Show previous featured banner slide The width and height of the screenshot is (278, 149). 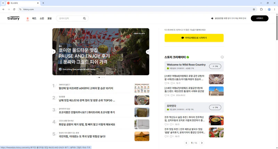(x=54, y=52)
